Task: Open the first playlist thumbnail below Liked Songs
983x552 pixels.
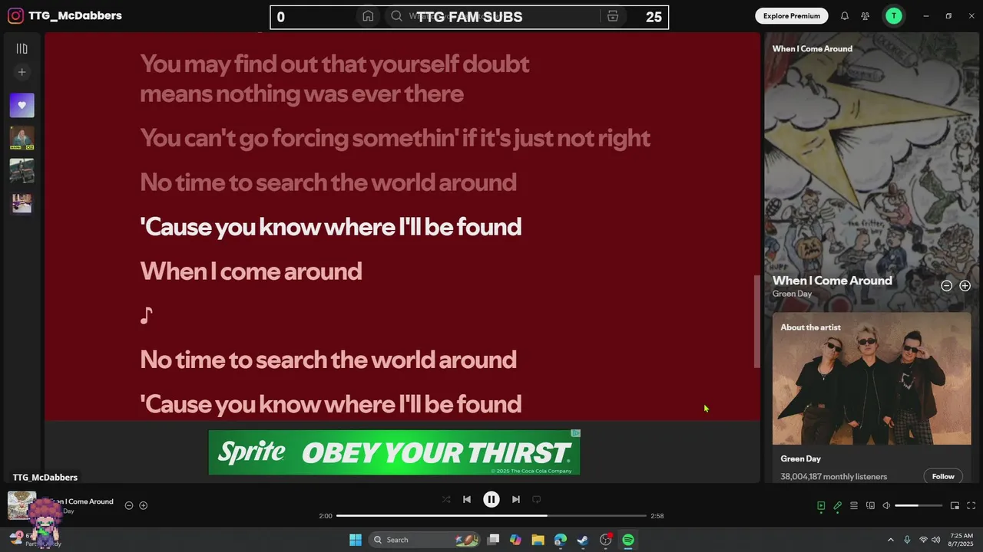Action: tap(22, 138)
